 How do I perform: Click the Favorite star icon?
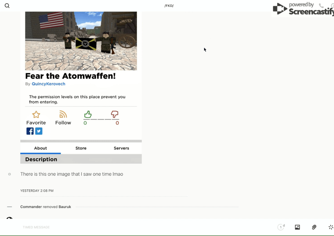(36, 115)
